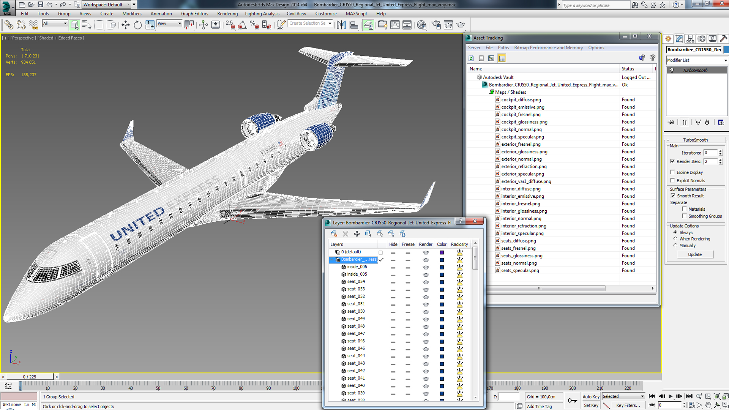Open the Paths menu in Asset Tracking
729x410 pixels.
pos(503,48)
